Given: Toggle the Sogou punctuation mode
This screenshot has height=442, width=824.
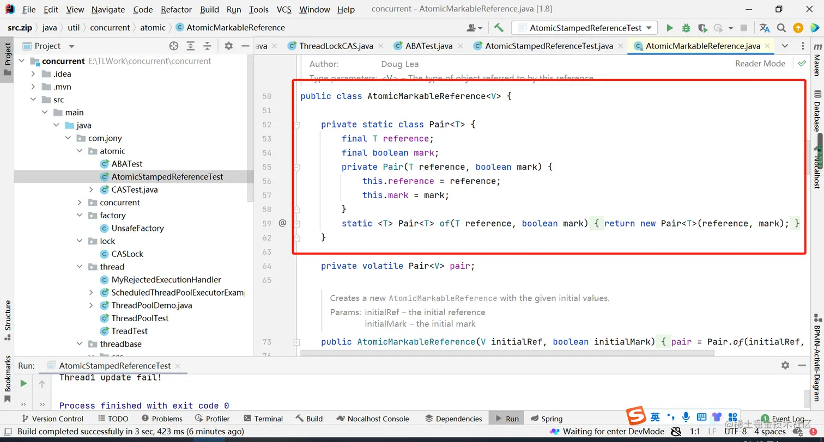Looking at the screenshot, I should (x=671, y=417).
